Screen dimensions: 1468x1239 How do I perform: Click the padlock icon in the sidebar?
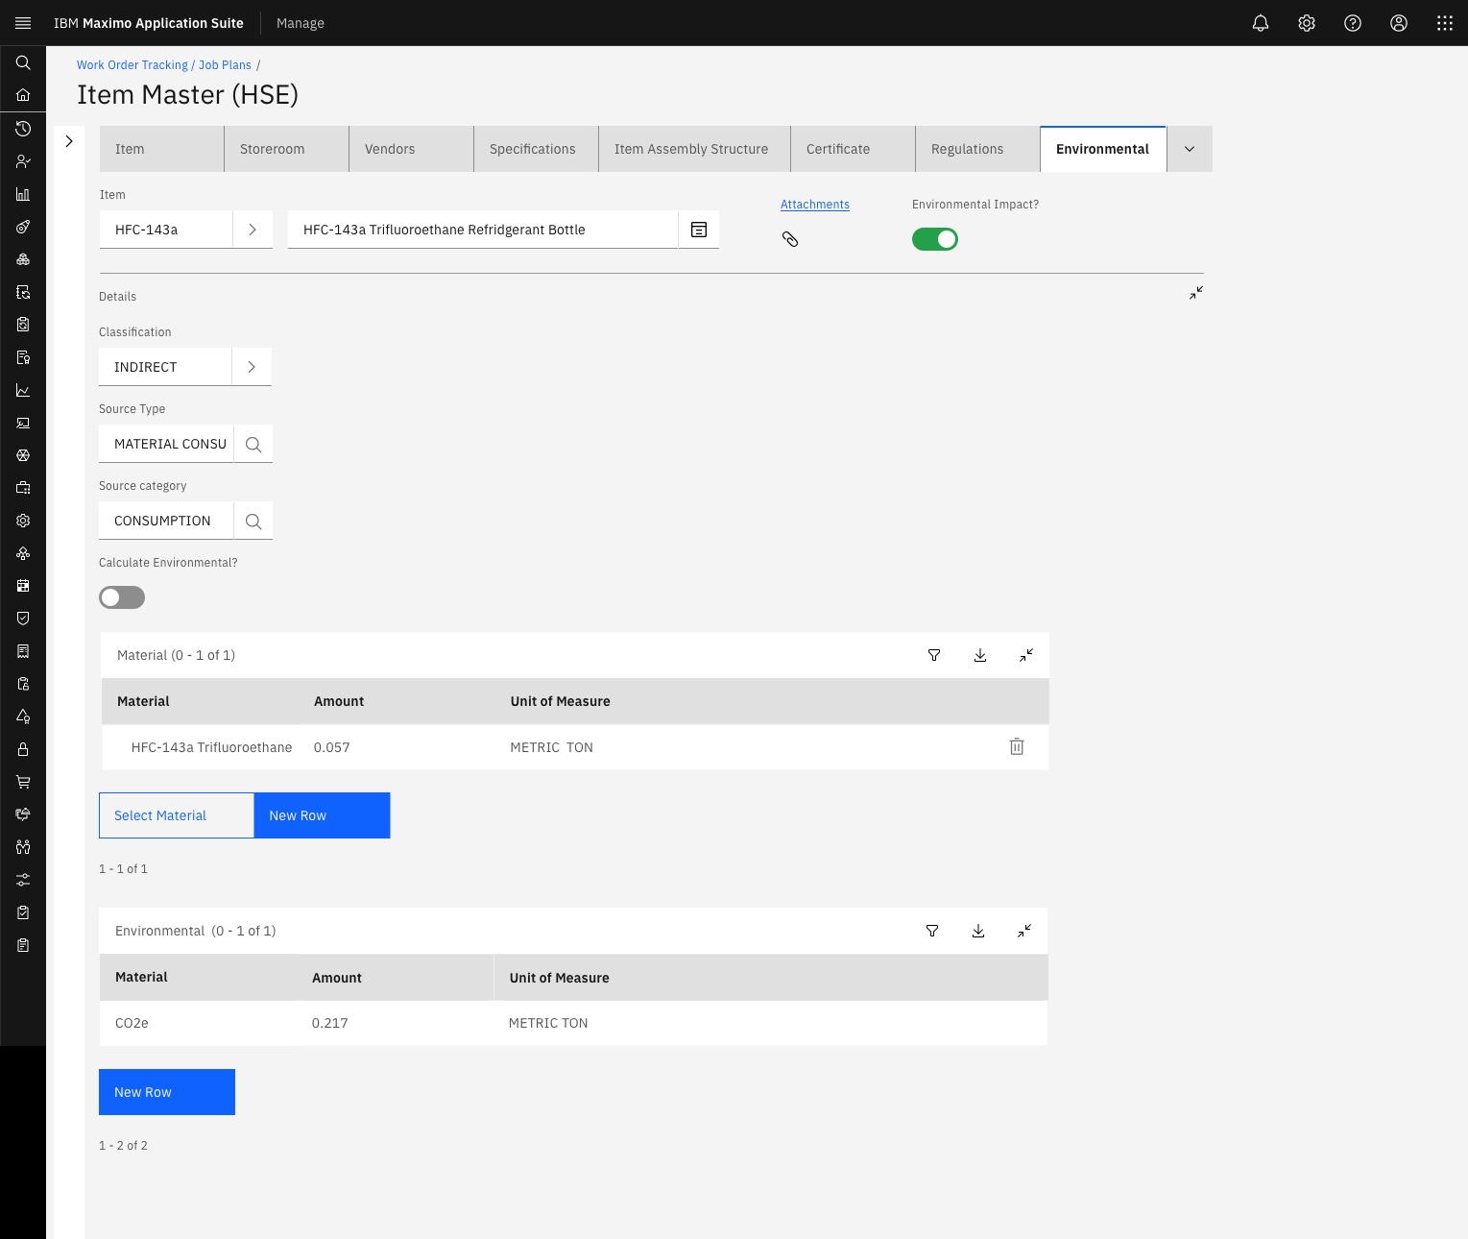[x=23, y=749]
